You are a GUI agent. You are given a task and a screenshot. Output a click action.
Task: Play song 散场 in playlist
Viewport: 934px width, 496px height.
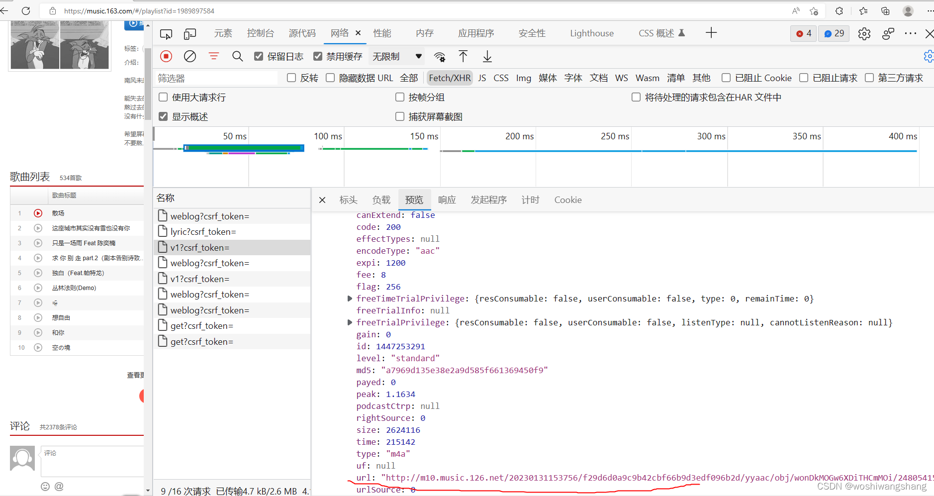pyautogui.click(x=38, y=213)
